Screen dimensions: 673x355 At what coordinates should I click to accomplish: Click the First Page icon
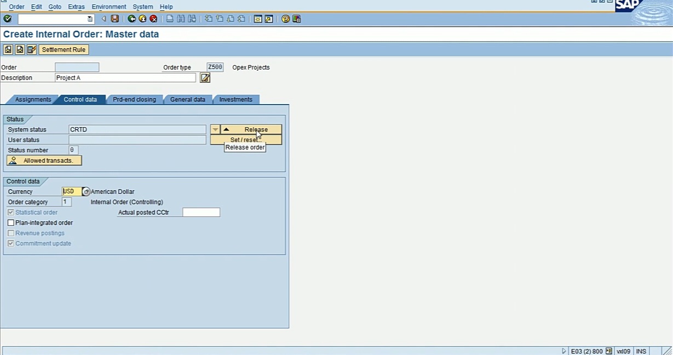point(209,19)
